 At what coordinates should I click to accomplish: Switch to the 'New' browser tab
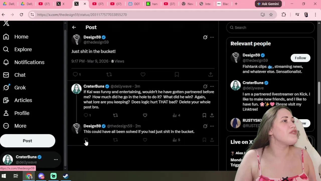coord(188,4)
